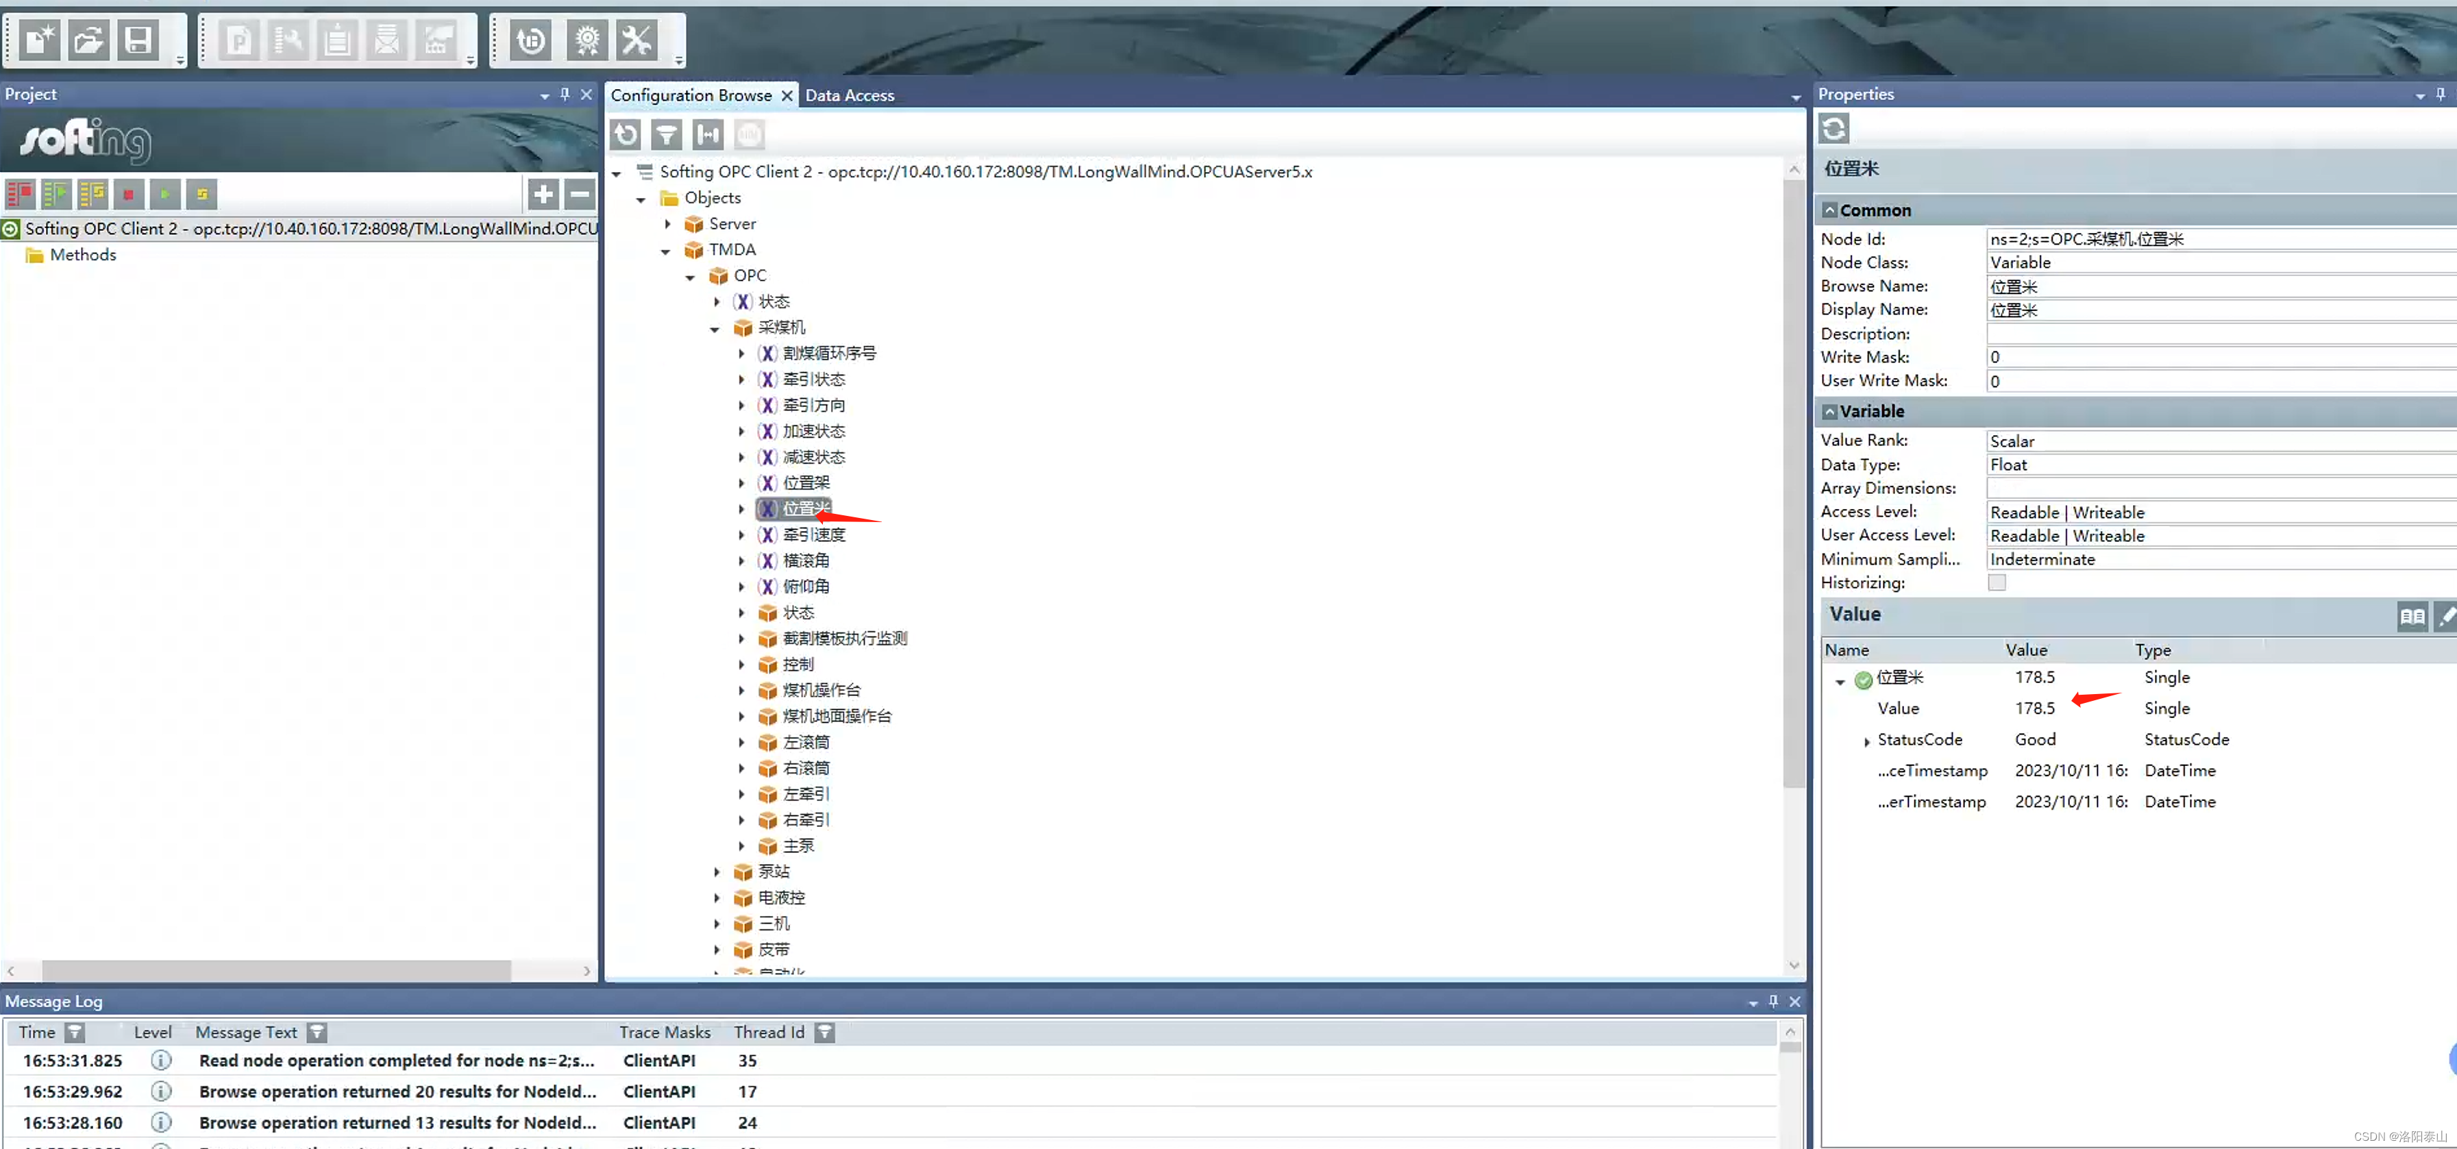Create a new project with the toolbar icon
Viewport: 2457px width, 1149px height.
coord(40,40)
